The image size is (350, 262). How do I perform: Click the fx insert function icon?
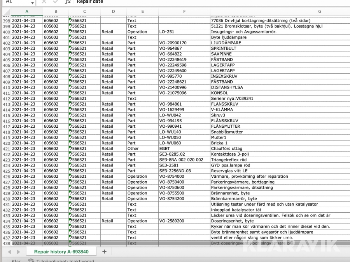(x=68, y=2)
